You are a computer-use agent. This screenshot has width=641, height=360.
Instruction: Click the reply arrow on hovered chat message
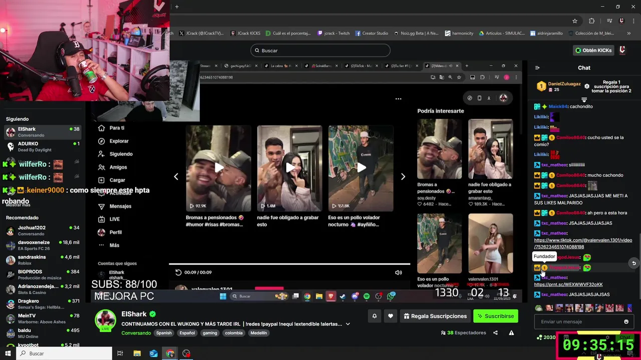coord(633,263)
